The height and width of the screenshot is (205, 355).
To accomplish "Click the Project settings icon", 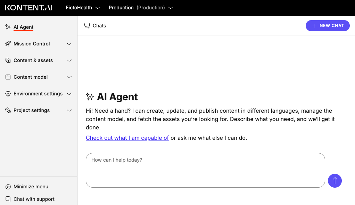I will 8,110.
